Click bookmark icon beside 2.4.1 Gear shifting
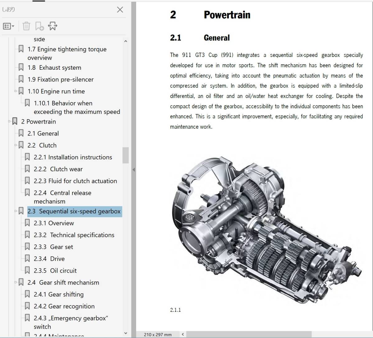 (x=27, y=294)
